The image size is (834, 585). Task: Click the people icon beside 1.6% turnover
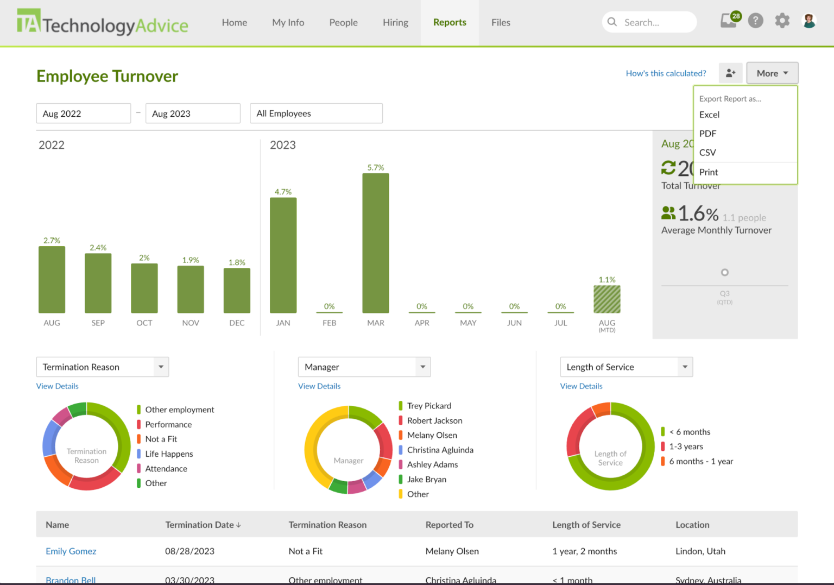[x=668, y=213]
